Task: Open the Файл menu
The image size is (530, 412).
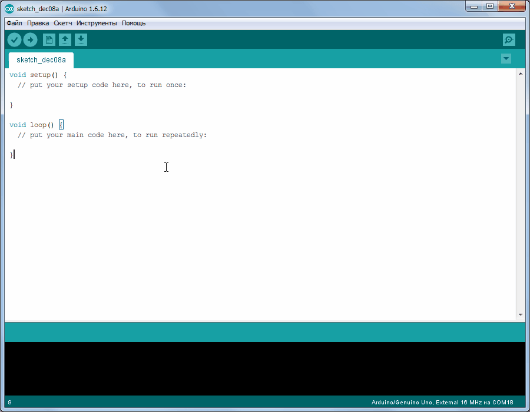Action: (x=14, y=23)
